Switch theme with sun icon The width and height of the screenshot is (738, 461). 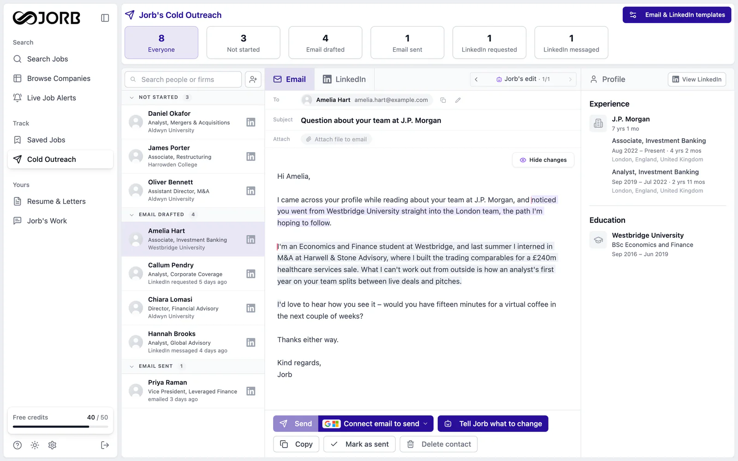(x=35, y=445)
